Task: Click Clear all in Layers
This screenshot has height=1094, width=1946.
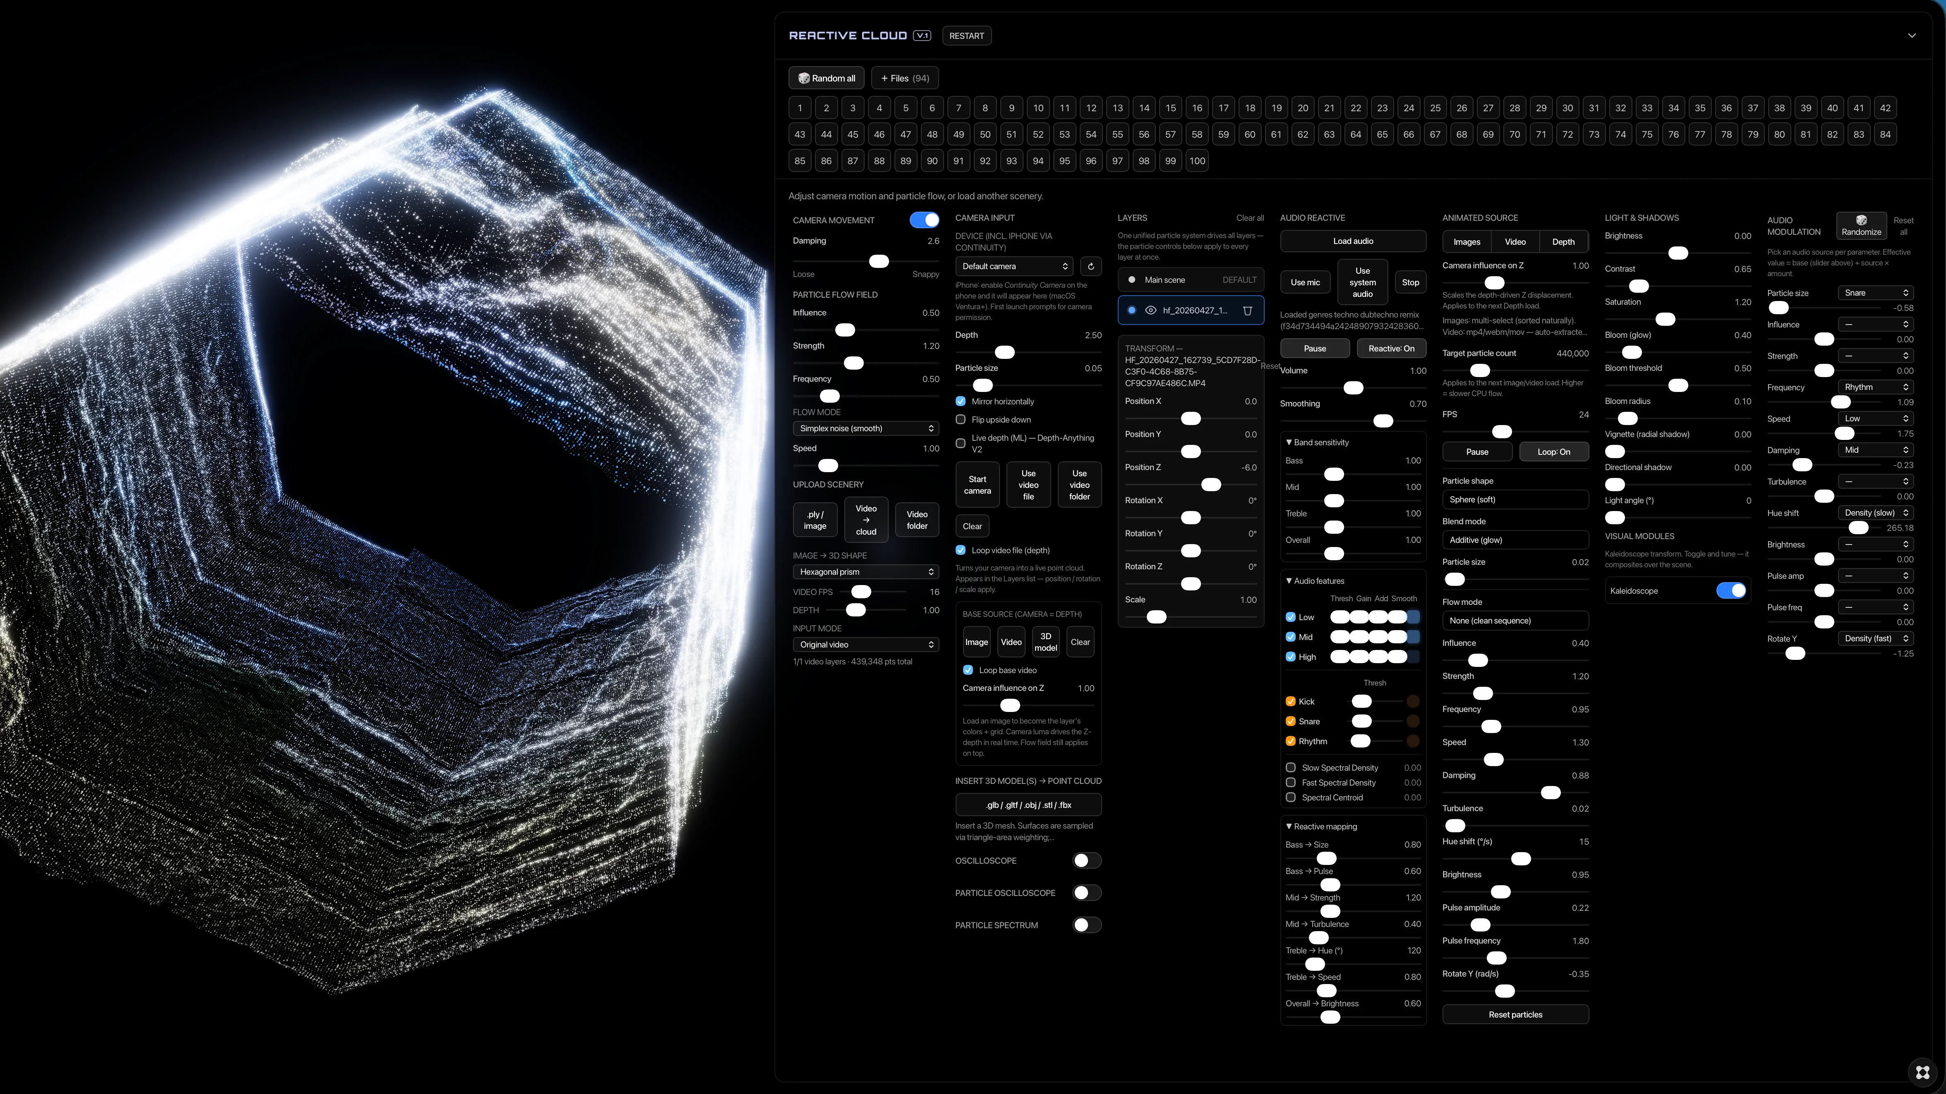Action: pyautogui.click(x=1249, y=218)
